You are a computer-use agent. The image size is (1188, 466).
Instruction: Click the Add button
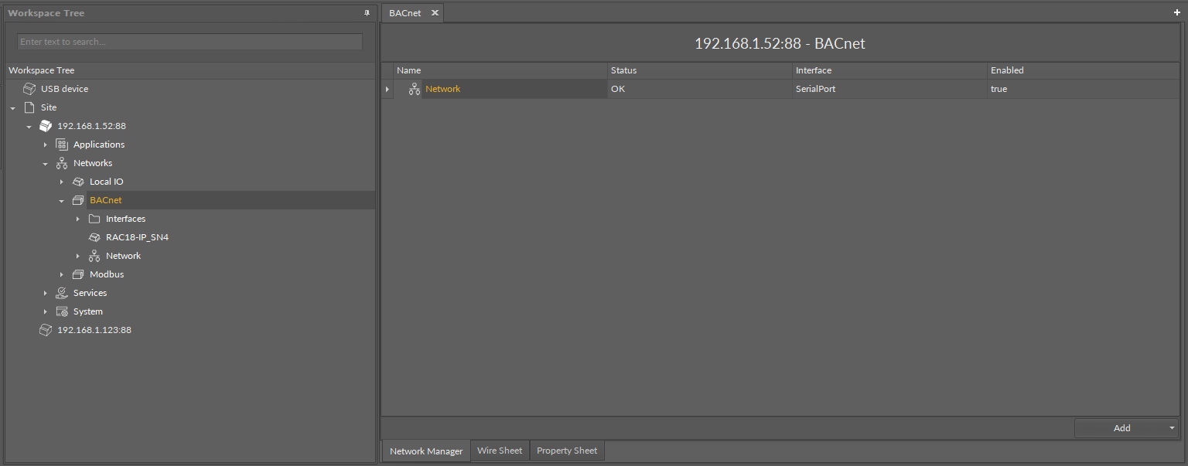tap(1121, 428)
